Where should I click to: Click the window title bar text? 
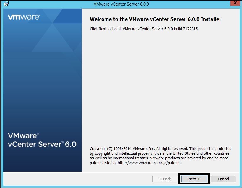coord(121,4)
